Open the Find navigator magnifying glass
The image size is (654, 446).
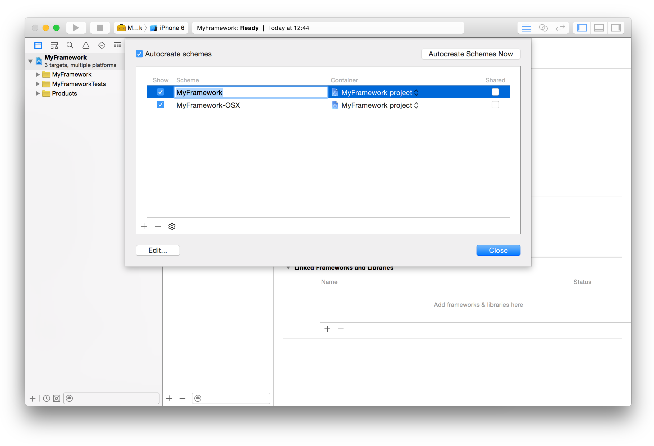click(x=70, y=45)
